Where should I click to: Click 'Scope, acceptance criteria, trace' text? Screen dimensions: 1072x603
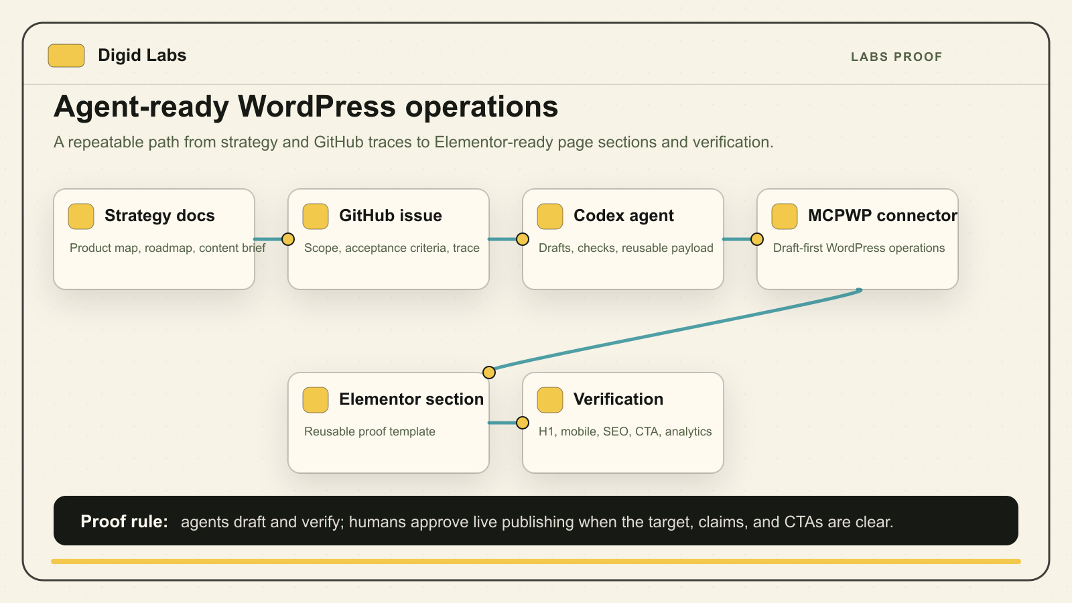click(392, 248)
